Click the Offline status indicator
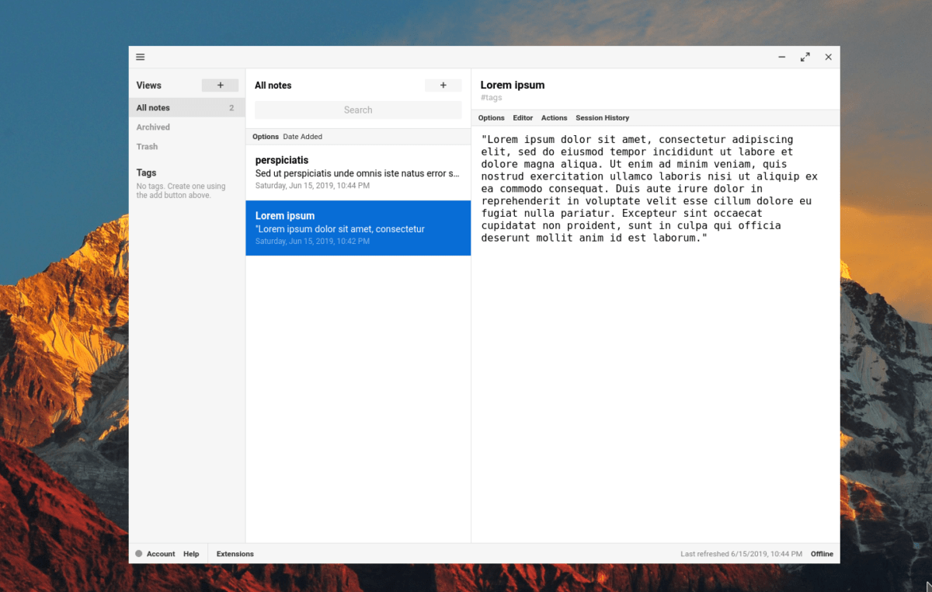 [x=822, y=553]
